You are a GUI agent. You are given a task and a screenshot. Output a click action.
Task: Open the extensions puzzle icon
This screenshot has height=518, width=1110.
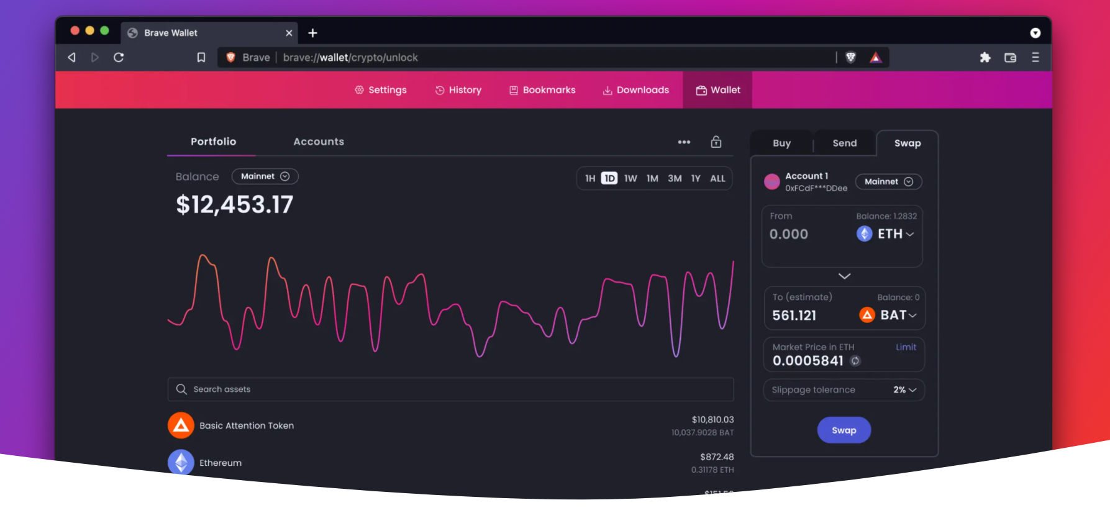[x=985, y=58]
